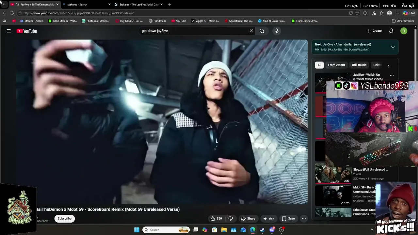Open the page in app icon in address bar
Image resolution: width=418 pixels, height=235 pixels.
[x=351, y=13]
